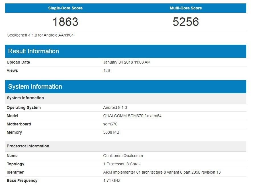This screenshot has width=258, height=189.
Task: Click the Topology label
Action: point(15,164)
